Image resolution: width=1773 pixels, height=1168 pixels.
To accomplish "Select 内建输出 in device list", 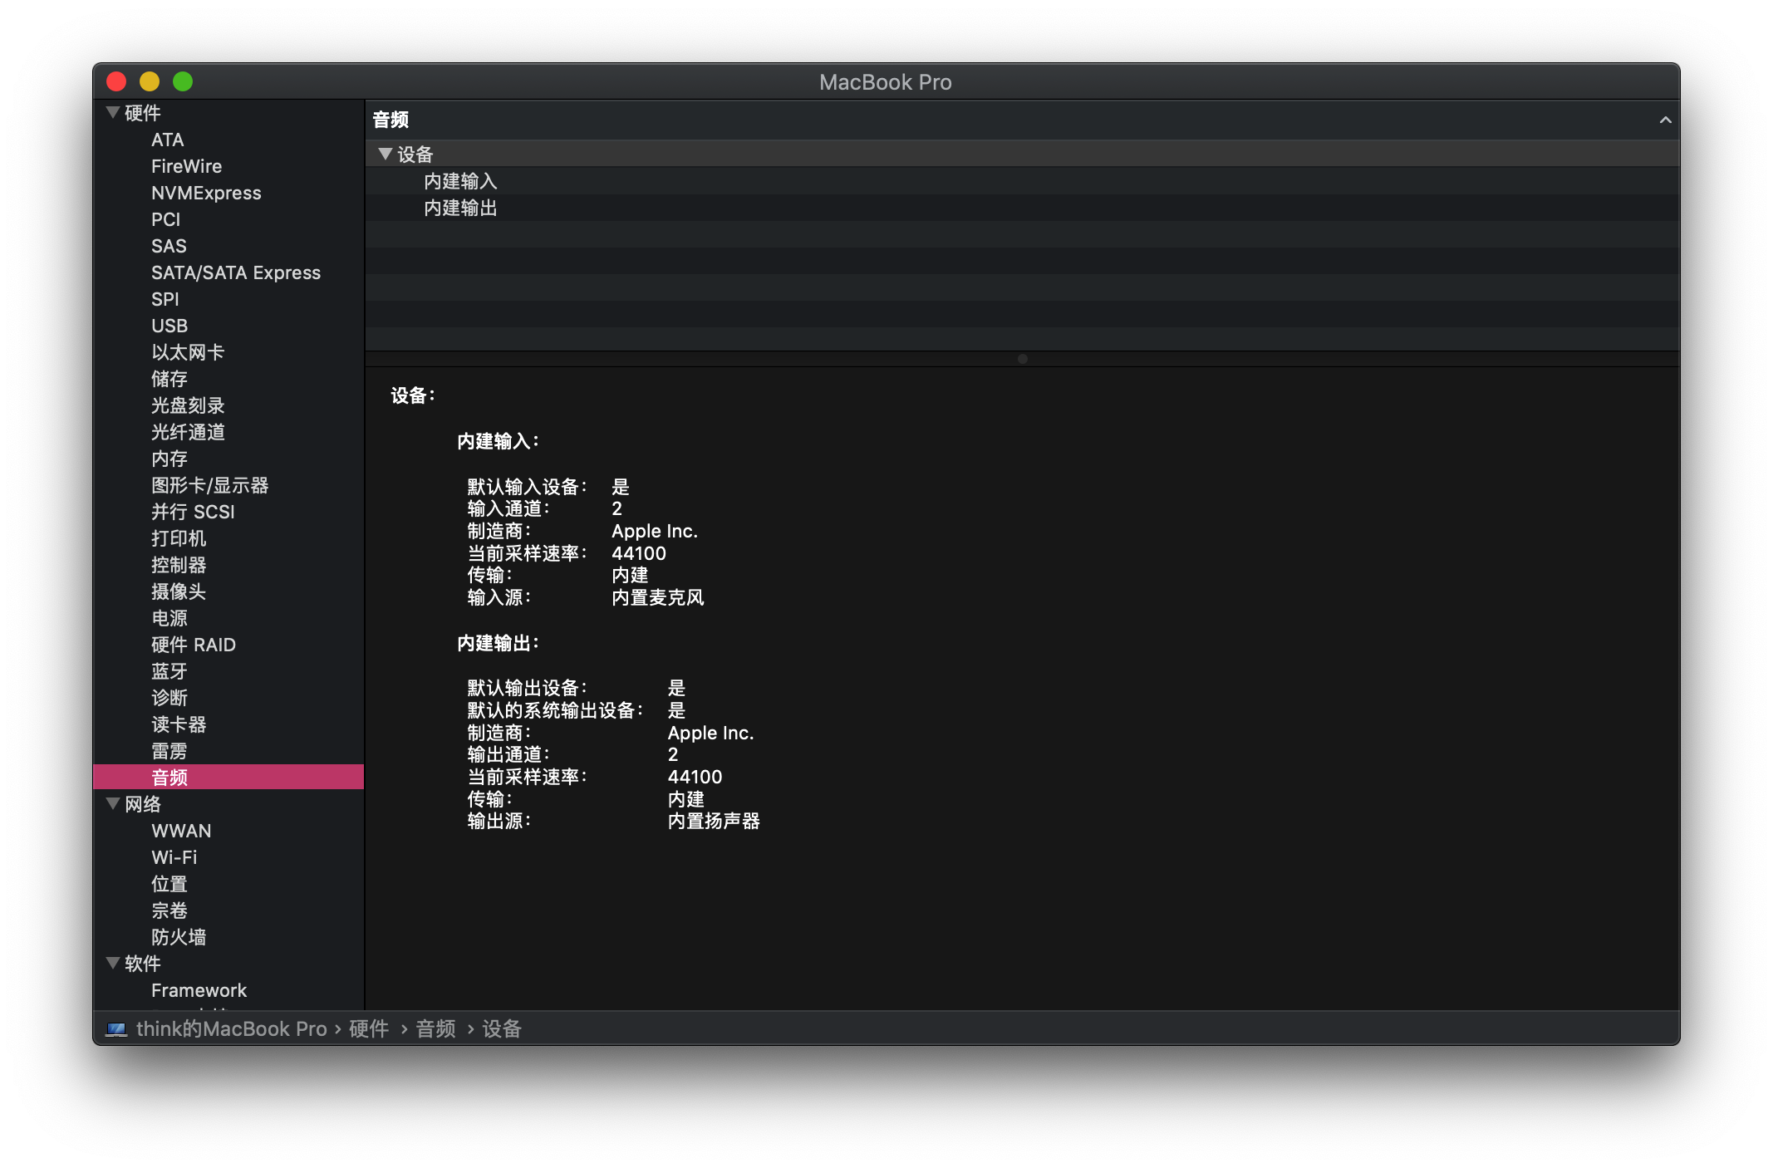I will click(460, 208).
